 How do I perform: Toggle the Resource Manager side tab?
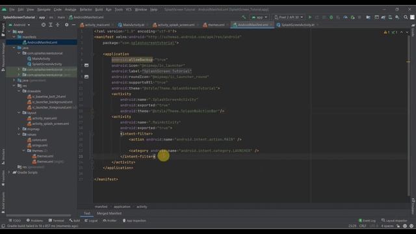[x=3, y=57]
